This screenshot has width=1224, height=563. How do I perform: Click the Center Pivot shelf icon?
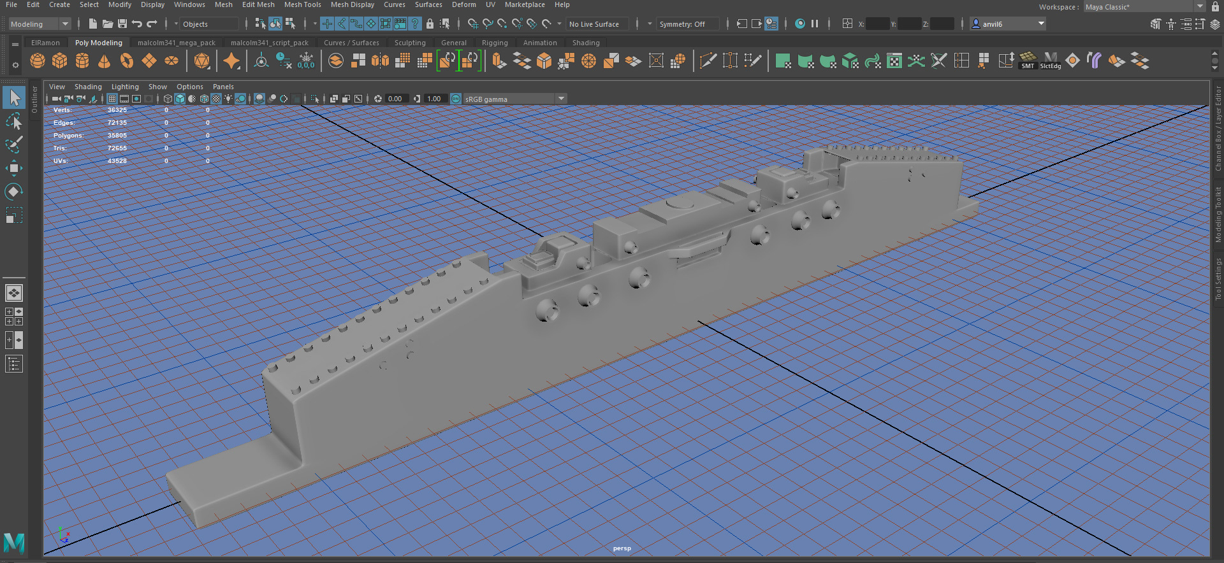[261, 61]
